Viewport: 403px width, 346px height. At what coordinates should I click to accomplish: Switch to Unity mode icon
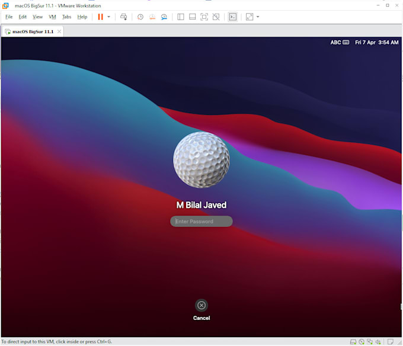216,17
